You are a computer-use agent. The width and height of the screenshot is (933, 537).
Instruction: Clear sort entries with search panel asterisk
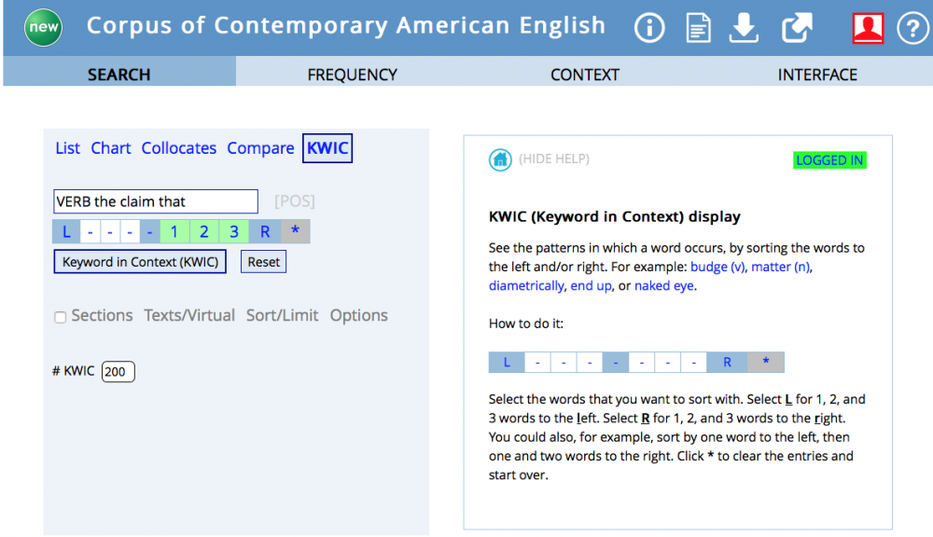point(295,231)
